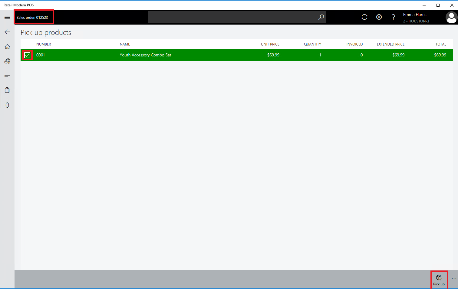Sort by the INVOICED column header
This screenshot has height=289, width=458.
pyautogui.click(x=354, y=44)
